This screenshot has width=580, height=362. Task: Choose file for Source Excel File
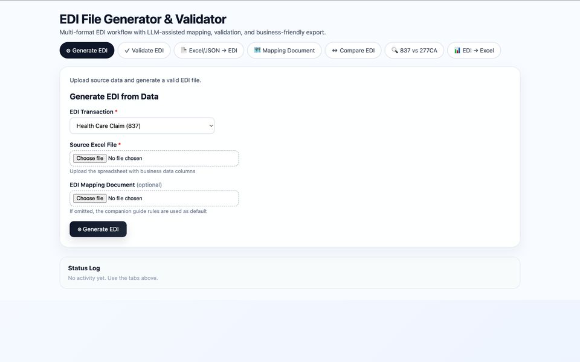point(90,158)
